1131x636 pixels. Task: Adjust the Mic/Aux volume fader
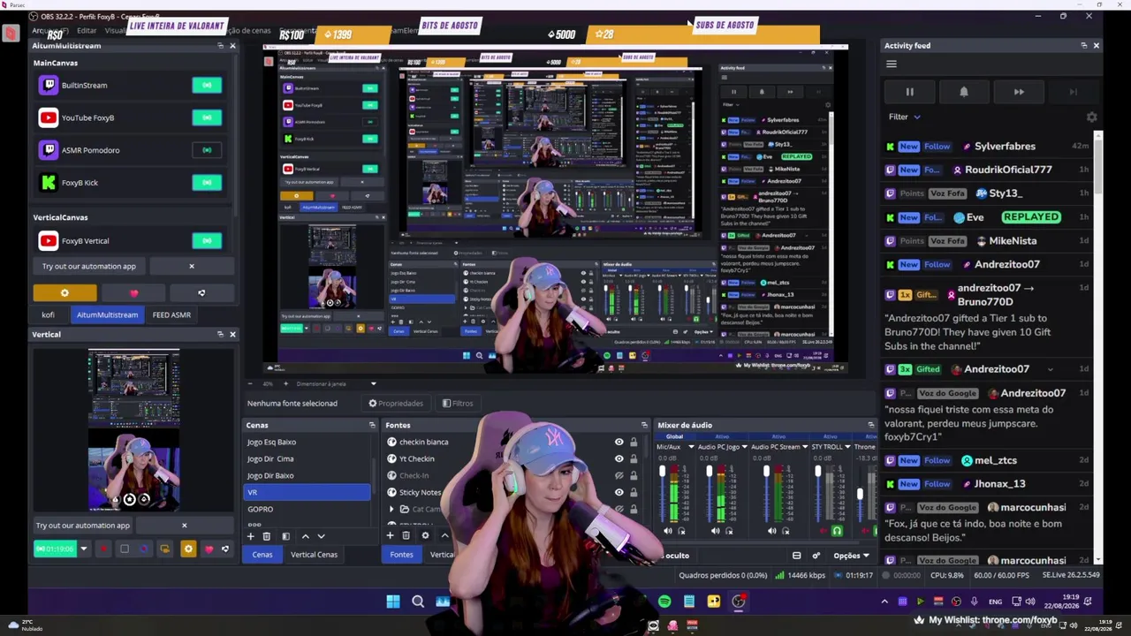[663, 473]
